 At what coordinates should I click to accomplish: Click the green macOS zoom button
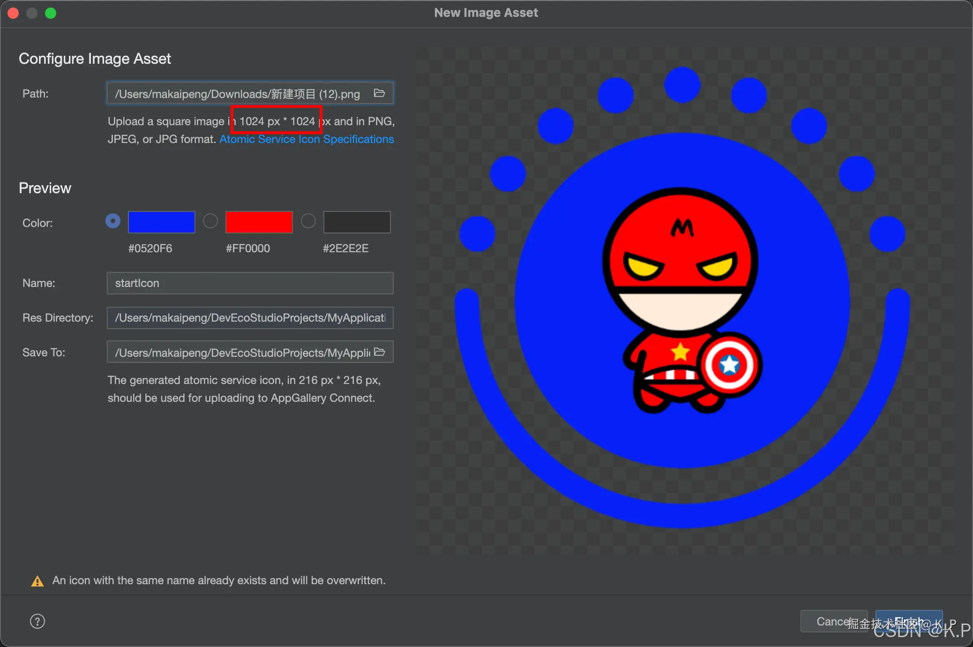[x=51, y=13]
